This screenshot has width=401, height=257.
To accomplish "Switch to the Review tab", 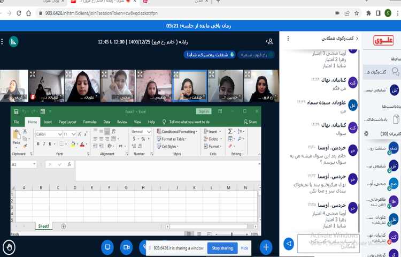I will 122,122.
